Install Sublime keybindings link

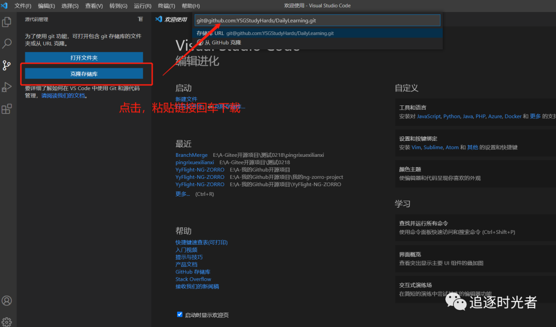click(x=433, y=148)
